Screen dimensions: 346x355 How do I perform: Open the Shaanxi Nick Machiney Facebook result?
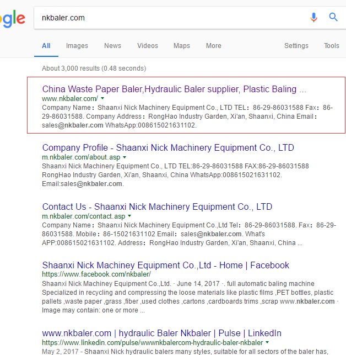(x=166, y=265)
